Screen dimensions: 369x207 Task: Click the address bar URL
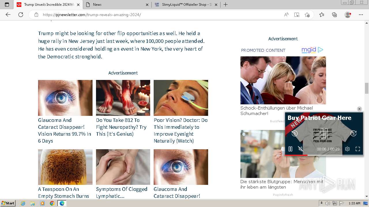[x=92, y=15]
